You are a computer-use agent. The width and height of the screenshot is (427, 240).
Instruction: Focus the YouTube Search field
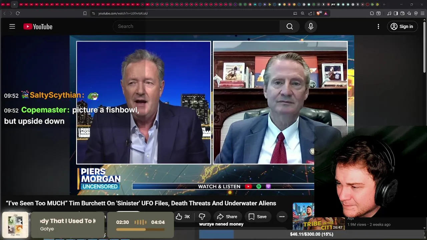pyautogui.click(x=196, y=26)
